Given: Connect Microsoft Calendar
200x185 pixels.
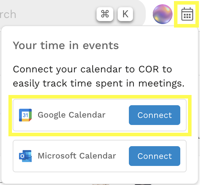Looking at the screenshot, I should pyautogui.click(x=155, y=156).
